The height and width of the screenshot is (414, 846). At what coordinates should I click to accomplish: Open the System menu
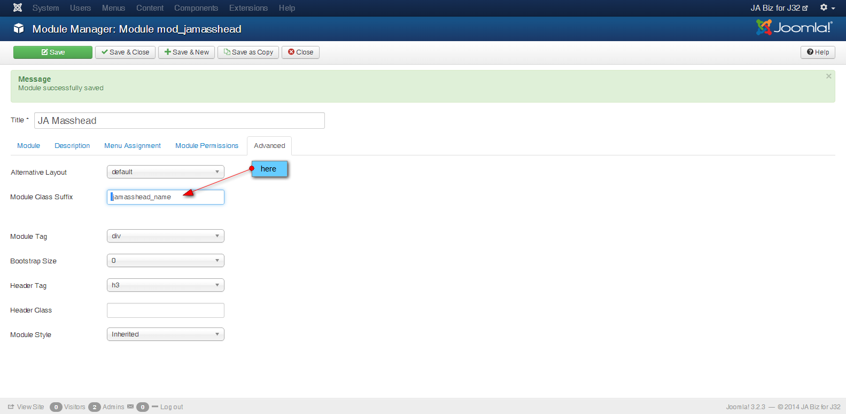click(x=45, y=8)
